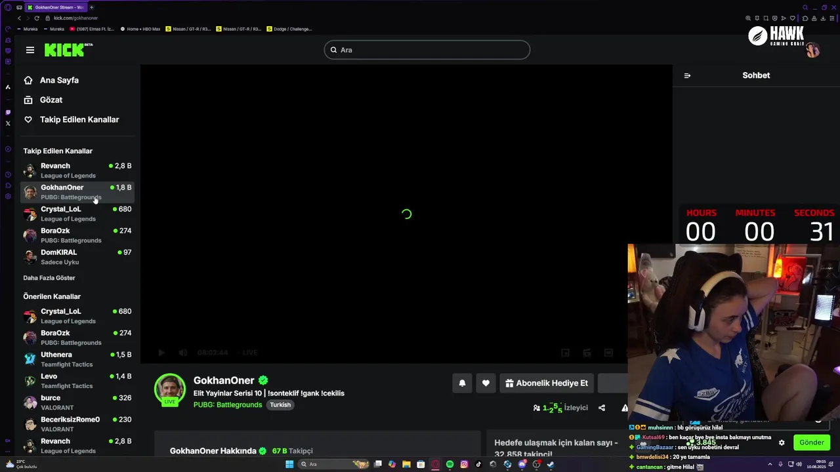This screenshot has width=840, height=472.
Task: Open burce VALORANT channel
Action: pos(77,403)
